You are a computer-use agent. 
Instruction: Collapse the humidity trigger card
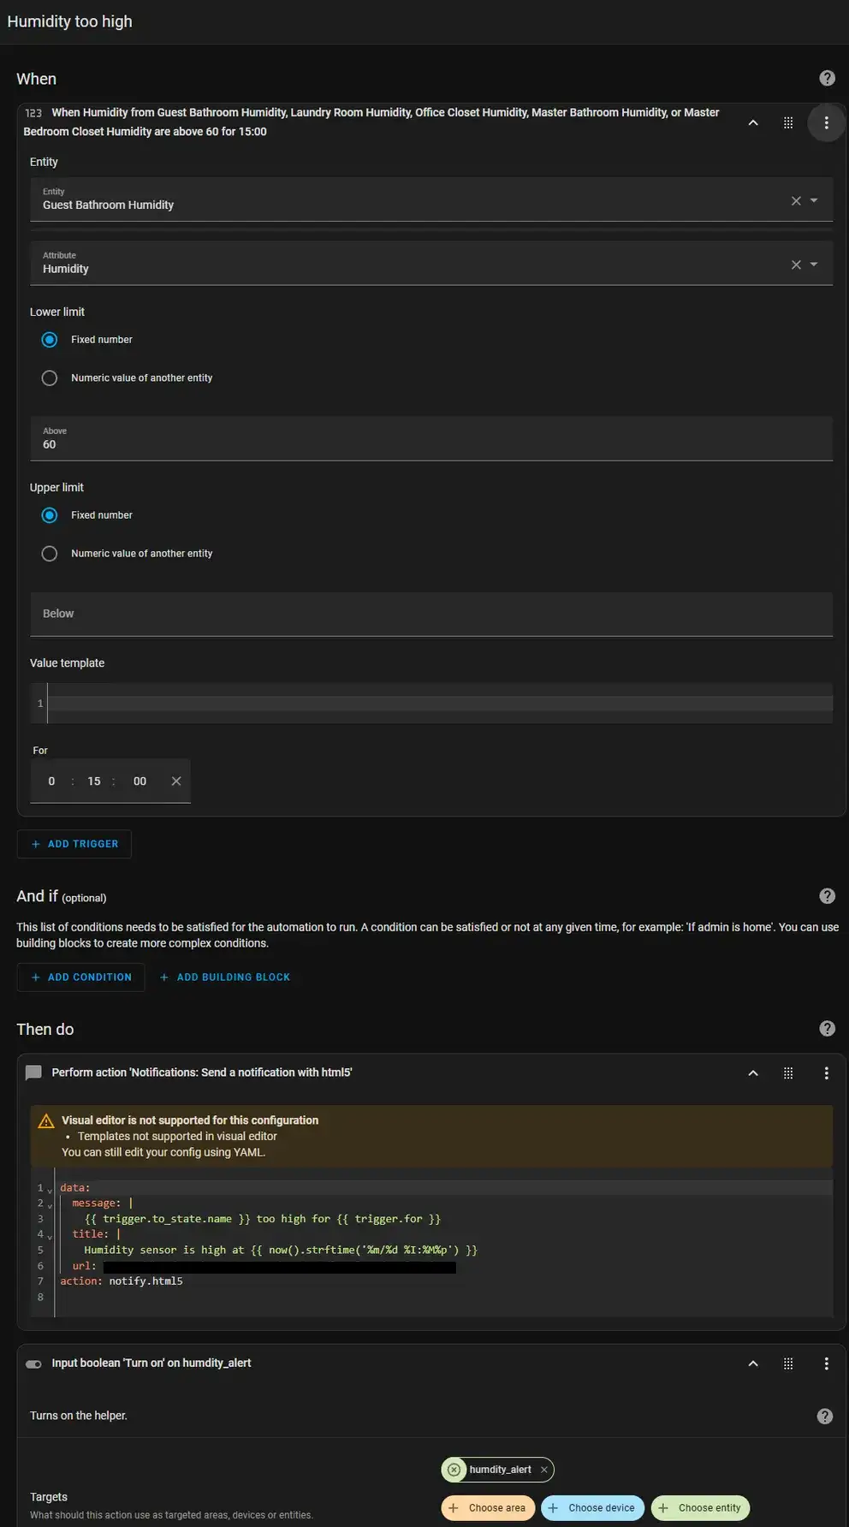coord(753,122)
